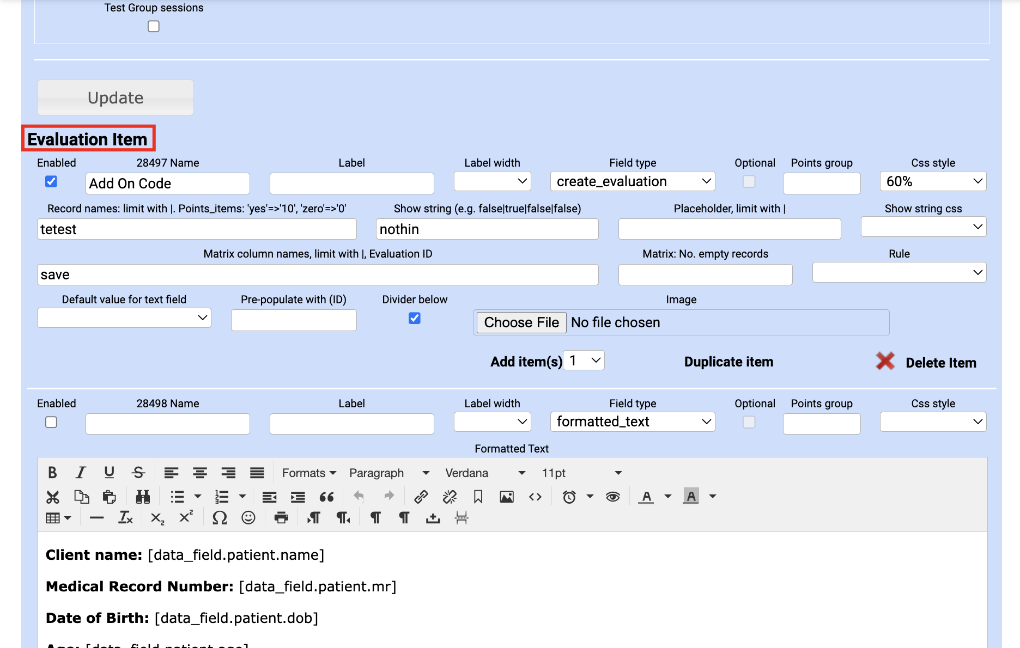Disable the Divider below checkbox
This screenshot has width=1020, height=648.
pyautogui.click(x=414, y=318)
